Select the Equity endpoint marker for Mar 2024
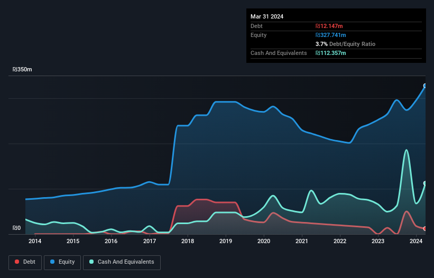The width and height of the screenshot is (434, 278). tap(425, 86)
